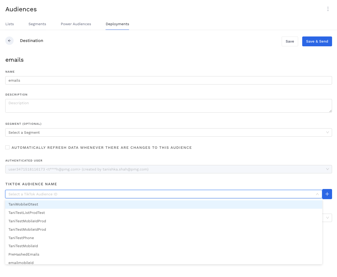Click the Save button
The height and width of the screenshot is (277, 337).
[289, 41]
